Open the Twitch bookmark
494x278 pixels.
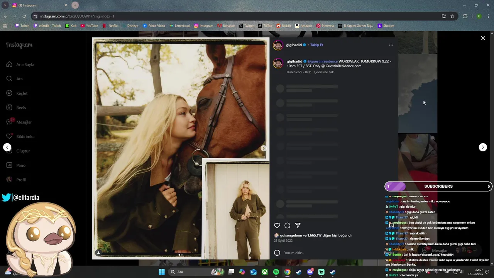[x=22, y=26]
